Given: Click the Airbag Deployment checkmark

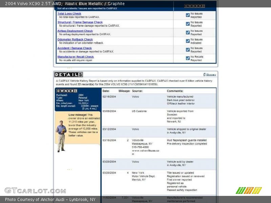Looking at the screenshot, I should [188, 32].
